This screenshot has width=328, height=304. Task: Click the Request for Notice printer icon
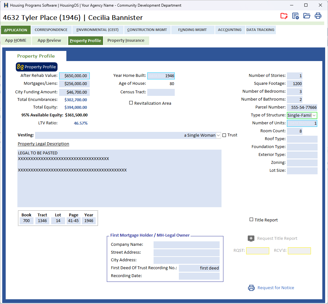tap(251, 288)
